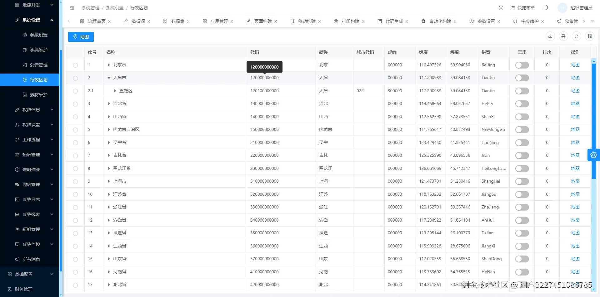Image resolution: width=600 pixels, height=297 pixels.
Task: Close the 应用管理 tab
Action: [232, 22]
